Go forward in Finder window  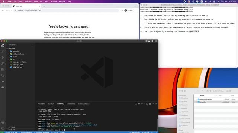click(x=202, y=91)
